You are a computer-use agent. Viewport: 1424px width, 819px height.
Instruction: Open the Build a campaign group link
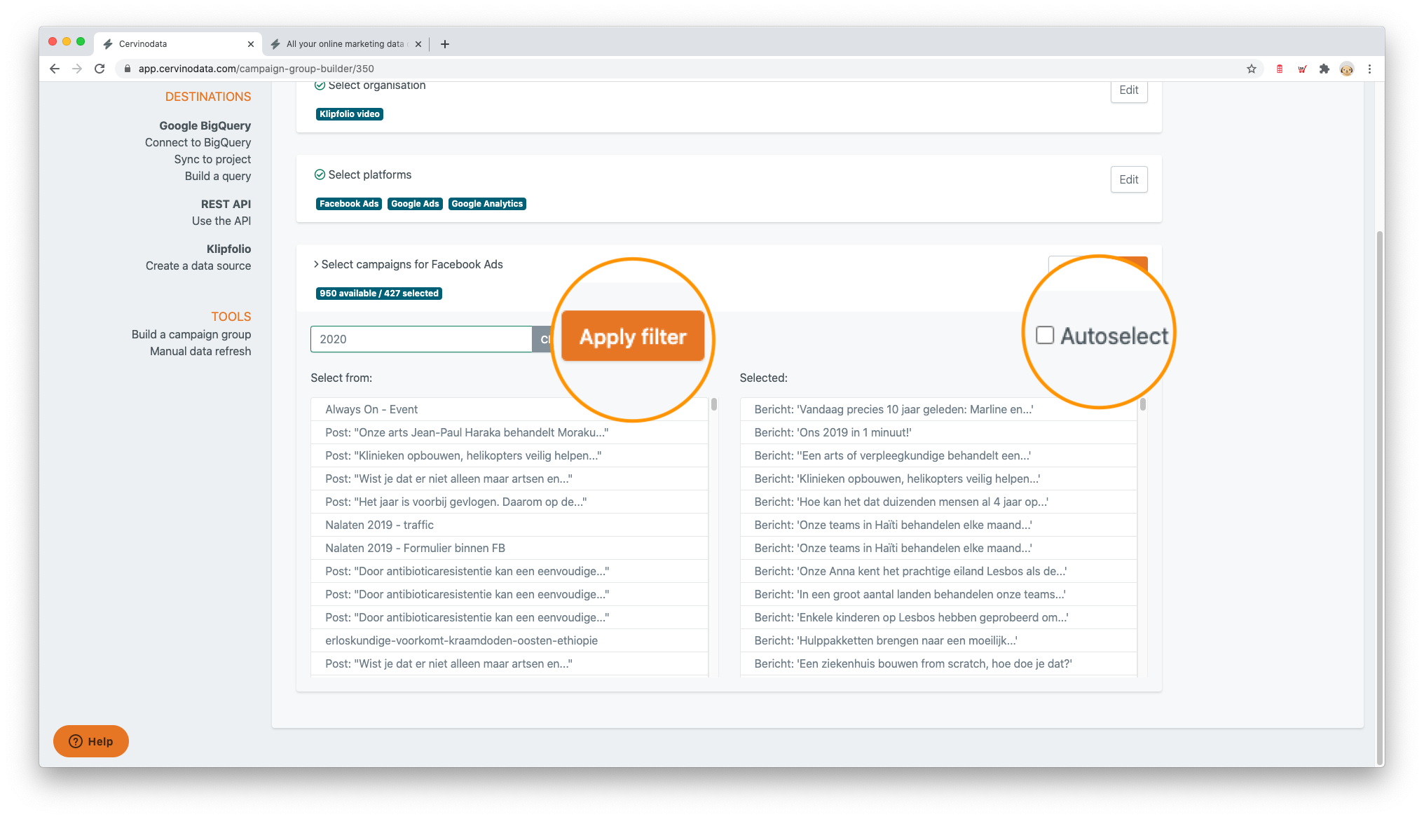(191, 334)
